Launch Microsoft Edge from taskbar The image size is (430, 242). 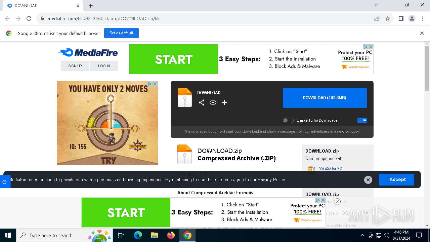point(138,235)
